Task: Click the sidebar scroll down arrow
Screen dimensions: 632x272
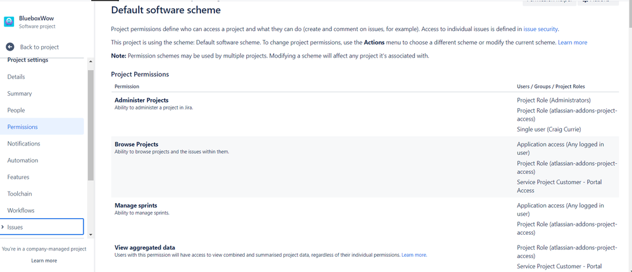Action: 90,234
